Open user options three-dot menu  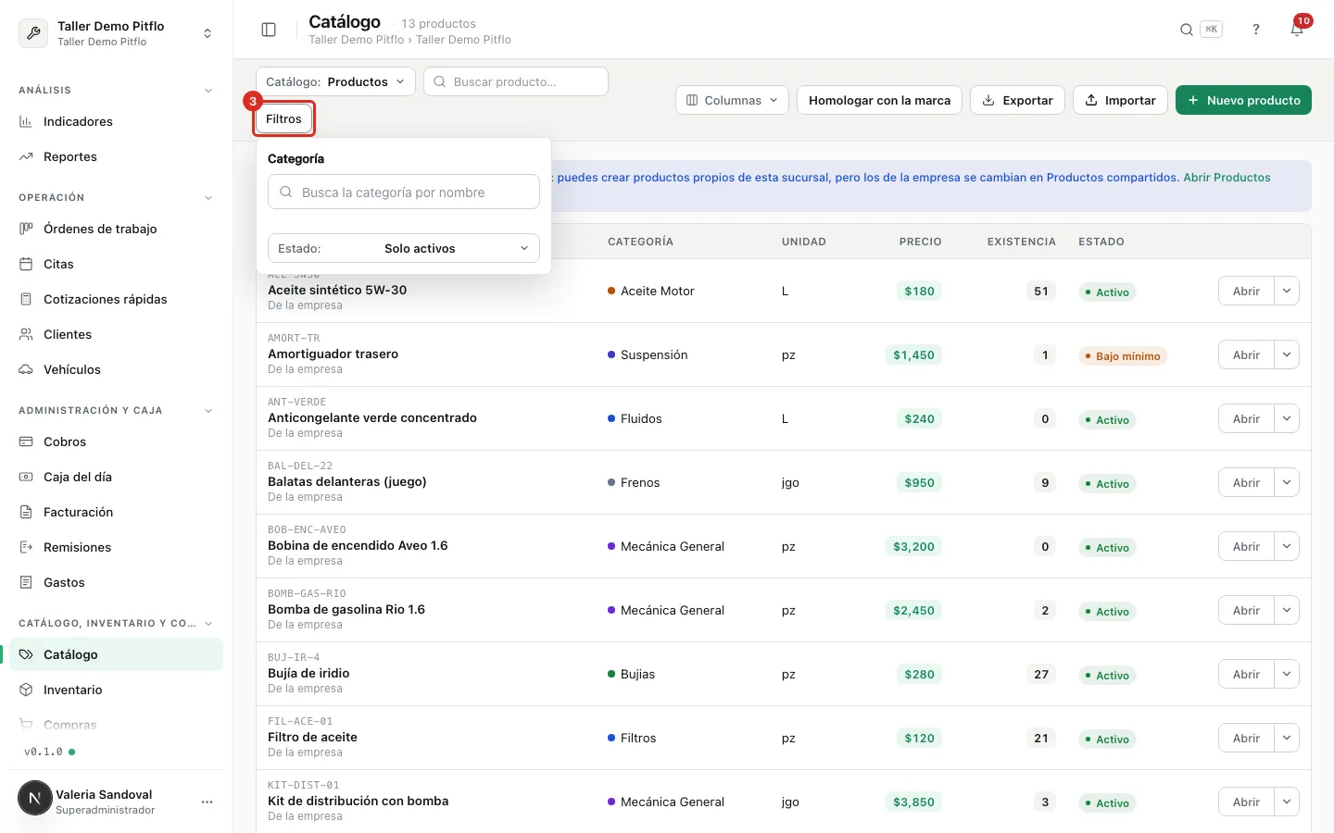pos(208,802)
